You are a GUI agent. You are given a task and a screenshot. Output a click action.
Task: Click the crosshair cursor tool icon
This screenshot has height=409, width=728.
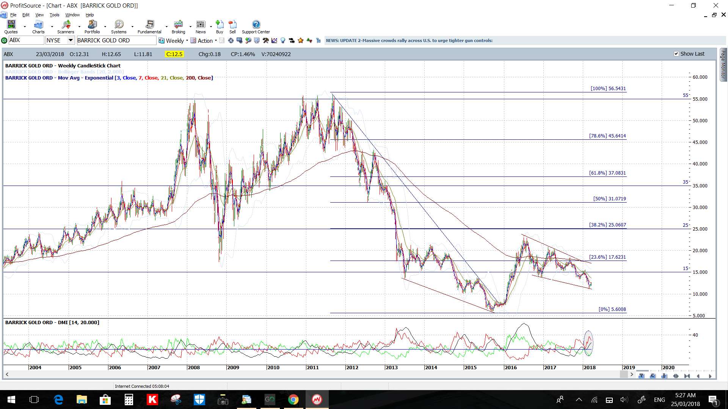tap(231, 41)
